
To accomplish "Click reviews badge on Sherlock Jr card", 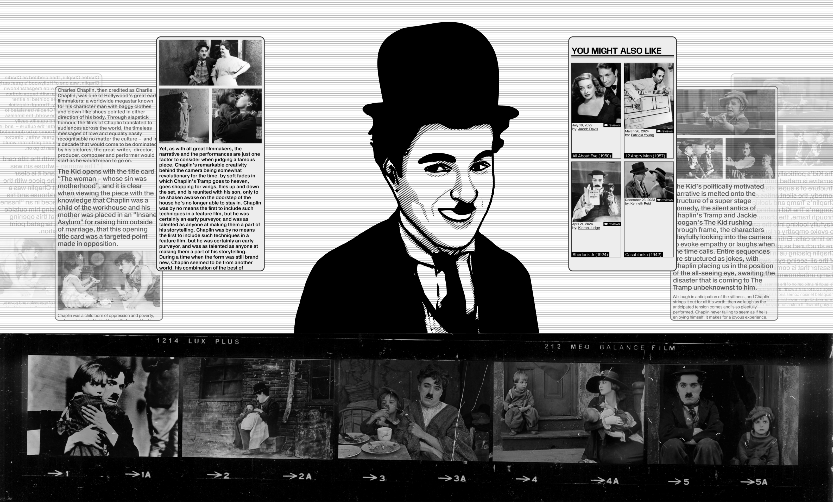I will (612, 224).
